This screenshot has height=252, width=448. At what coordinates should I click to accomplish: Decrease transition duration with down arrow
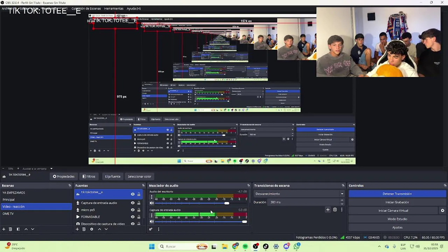tap(342, 204)
